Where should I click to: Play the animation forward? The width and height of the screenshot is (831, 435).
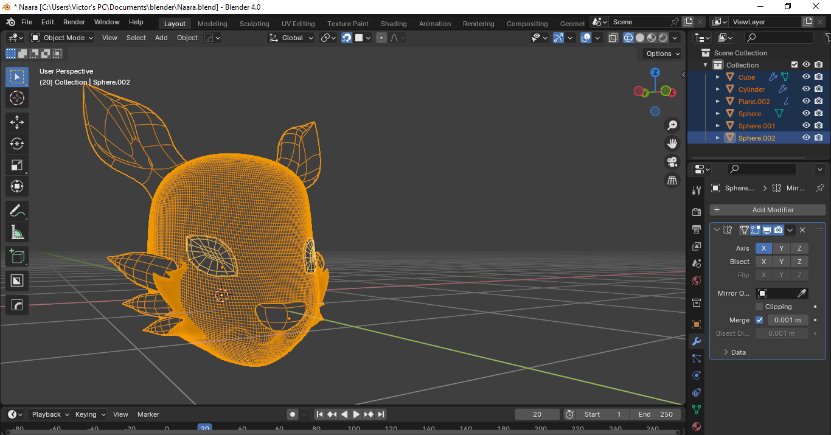pyautogui.click(x=356, y=414)
